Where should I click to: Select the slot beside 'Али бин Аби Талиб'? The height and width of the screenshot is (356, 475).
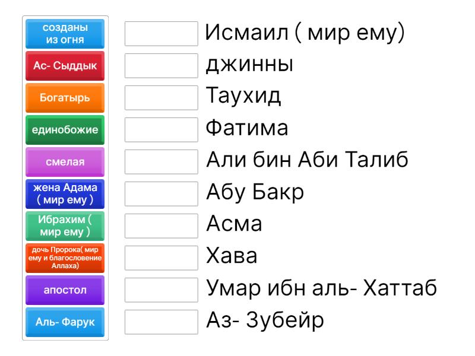(x=161, y=162)
